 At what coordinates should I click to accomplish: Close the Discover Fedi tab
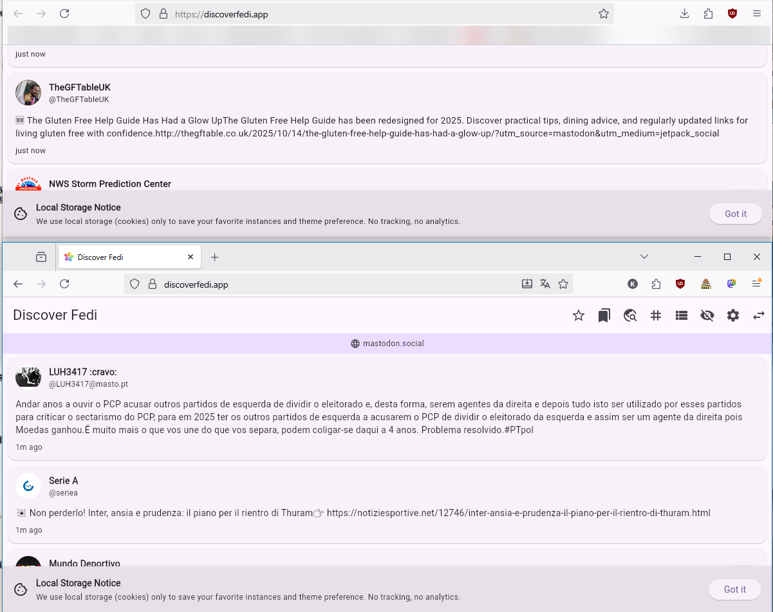click(190, 257)
